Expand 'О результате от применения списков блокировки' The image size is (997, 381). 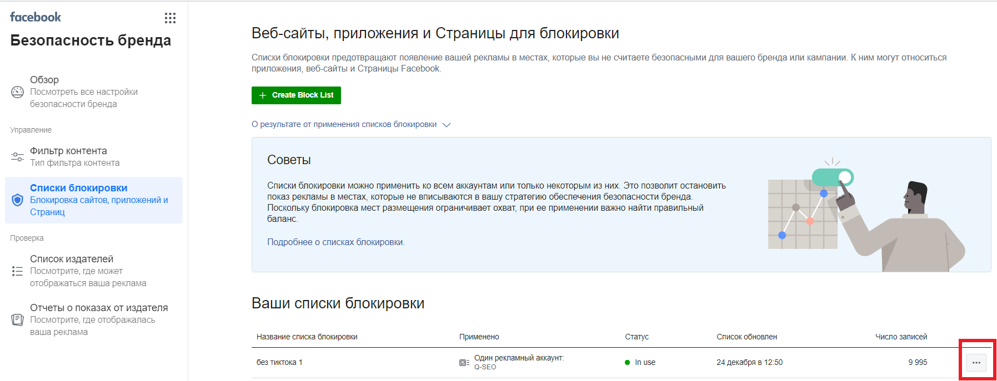[x=344, y=125]
